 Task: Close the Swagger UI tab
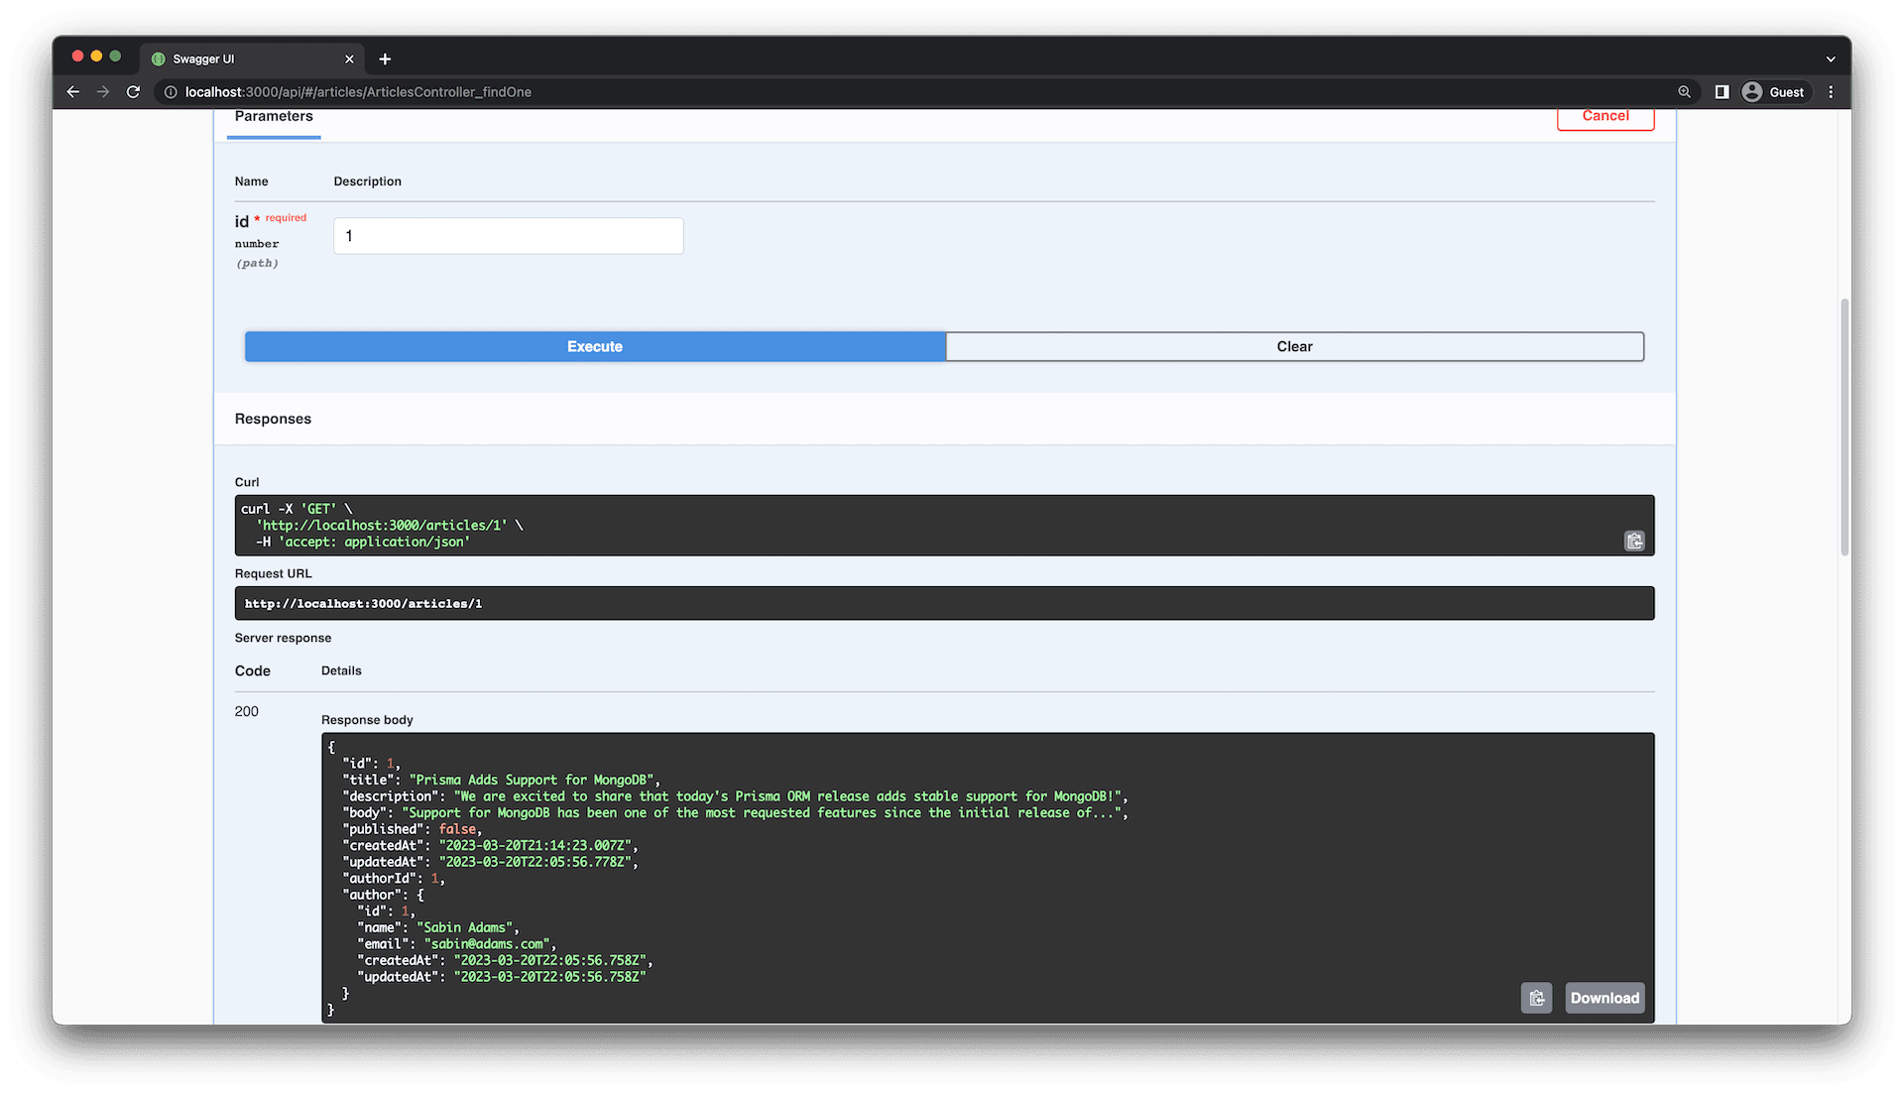[x=349, y=60]
